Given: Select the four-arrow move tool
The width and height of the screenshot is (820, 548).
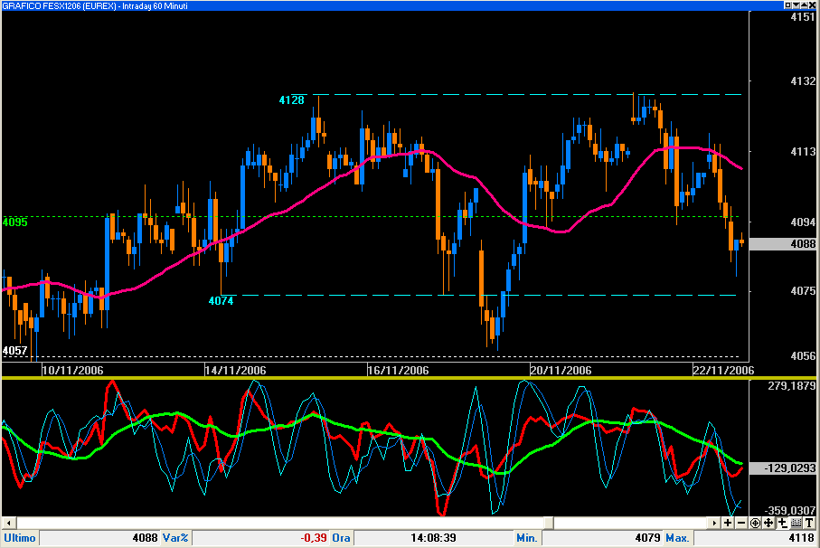Looking at the screenshot, I should coord(768,523).
